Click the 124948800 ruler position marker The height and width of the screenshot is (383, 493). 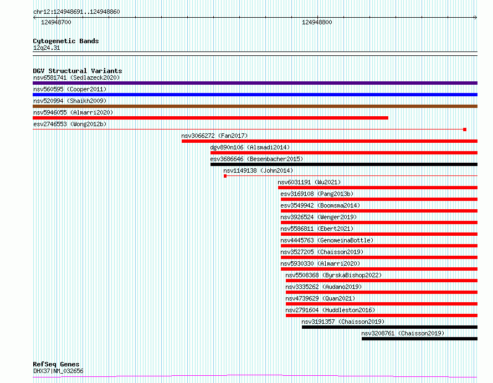click(317, 22)
